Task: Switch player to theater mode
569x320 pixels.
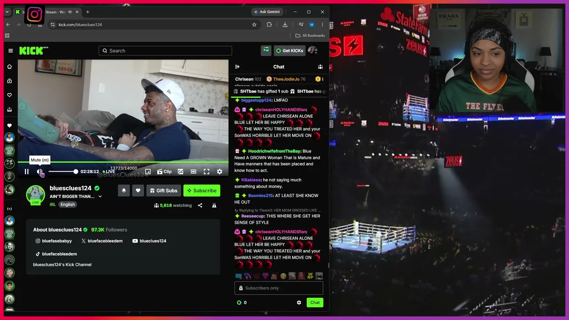Action: (x=193, y=172)
